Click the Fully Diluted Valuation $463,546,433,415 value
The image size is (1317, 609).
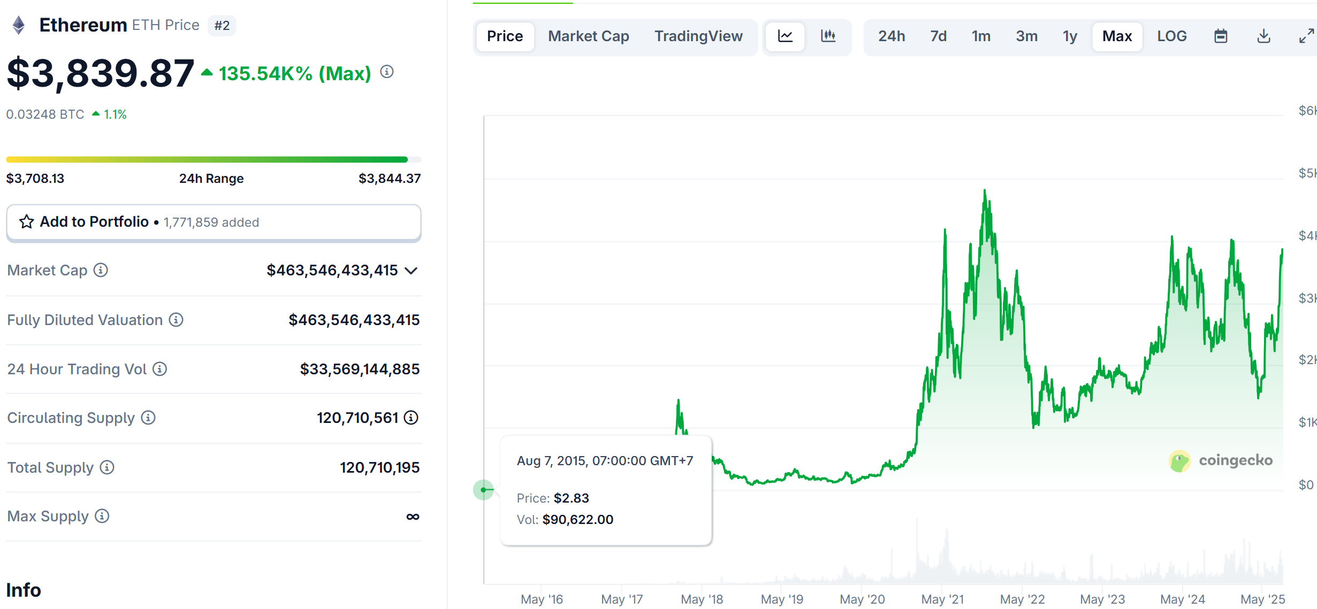(x=354, y=320)
